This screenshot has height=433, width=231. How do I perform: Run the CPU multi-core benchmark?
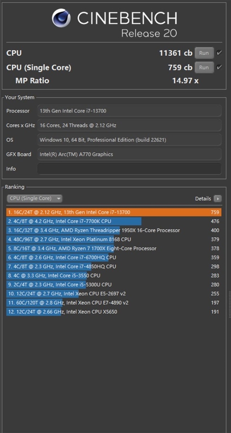(204, 53)
